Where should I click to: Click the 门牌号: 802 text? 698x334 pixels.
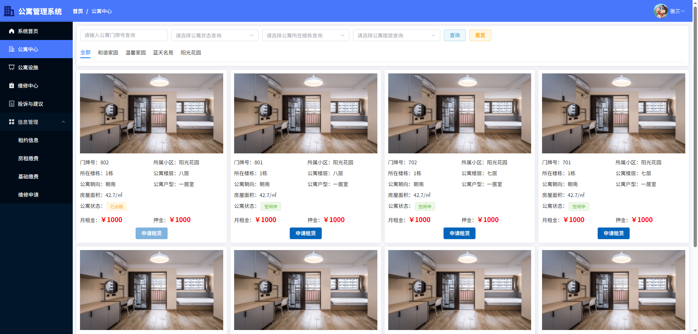tap(95, 162)
